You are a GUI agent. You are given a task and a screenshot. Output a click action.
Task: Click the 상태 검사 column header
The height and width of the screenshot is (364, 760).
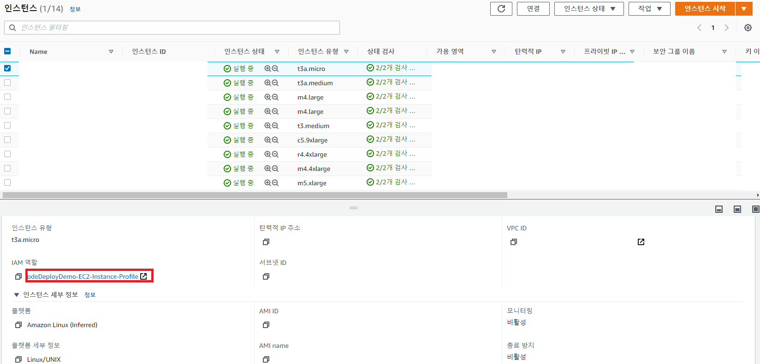[381, 52]
